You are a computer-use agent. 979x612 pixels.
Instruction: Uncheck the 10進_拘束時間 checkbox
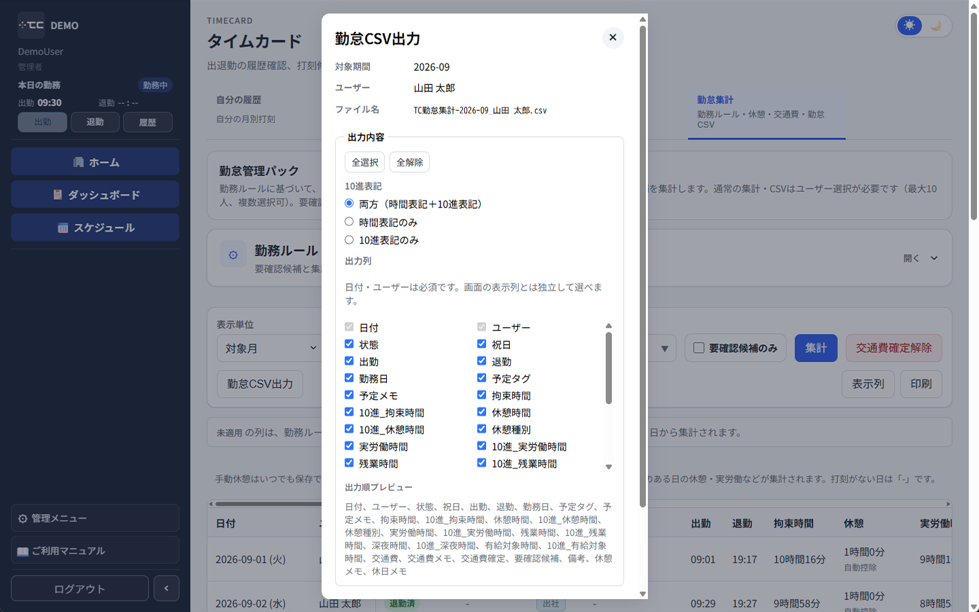point(349,412)
